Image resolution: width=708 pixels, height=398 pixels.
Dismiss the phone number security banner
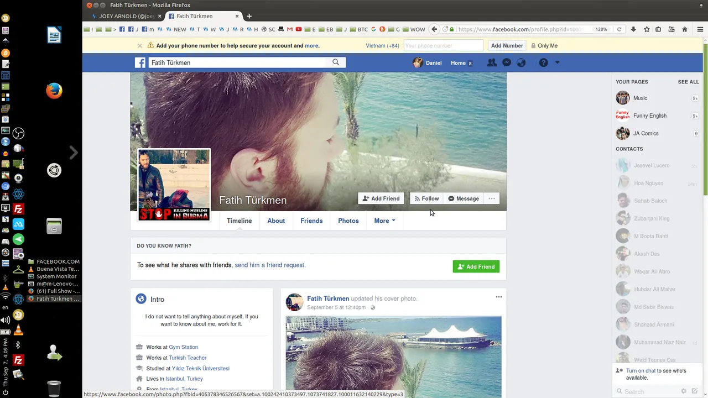pyautogui.click(x=140, y=46)
